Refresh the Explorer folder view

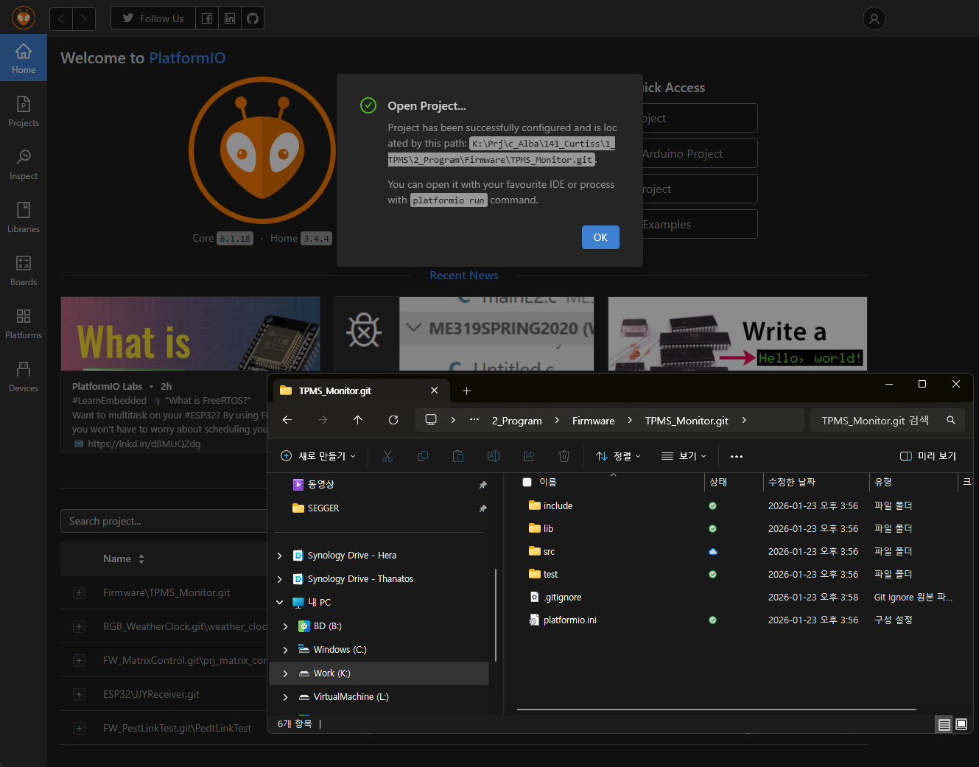(393, 420)
